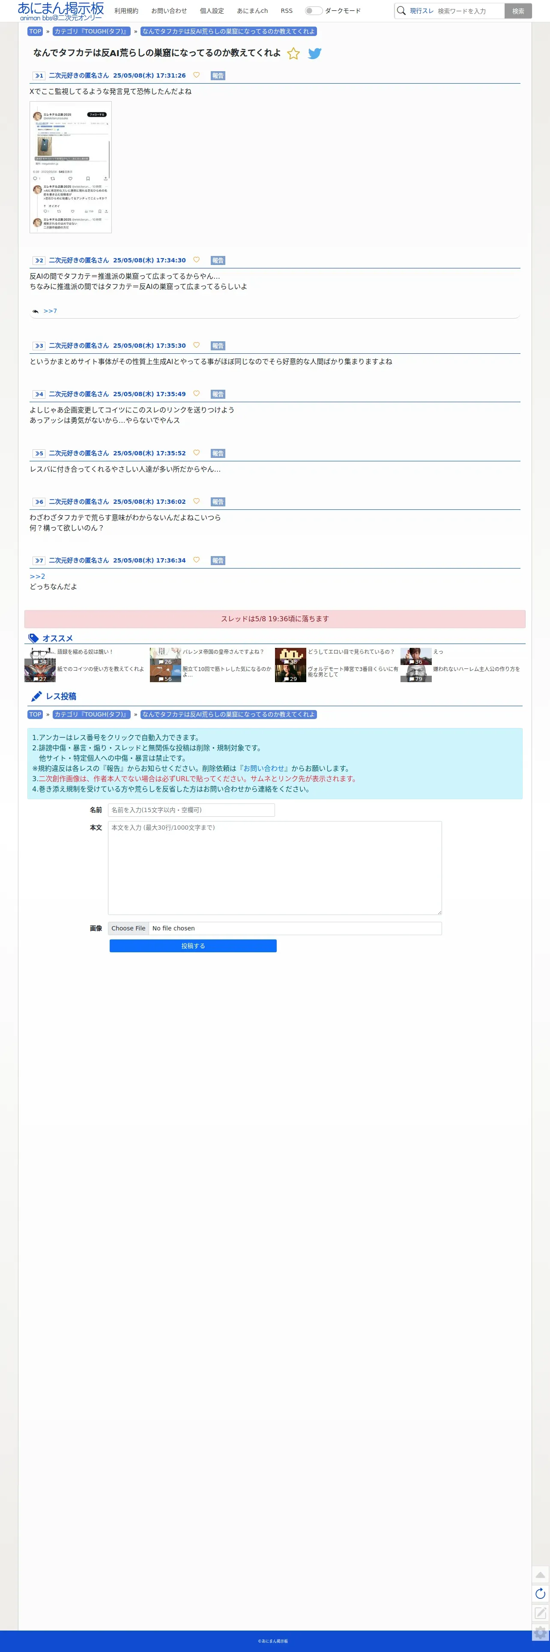Viewport: 550px width, 1652px height.
Task: Reload thread using the refresh icon
Action: (x=541, y=1594)
